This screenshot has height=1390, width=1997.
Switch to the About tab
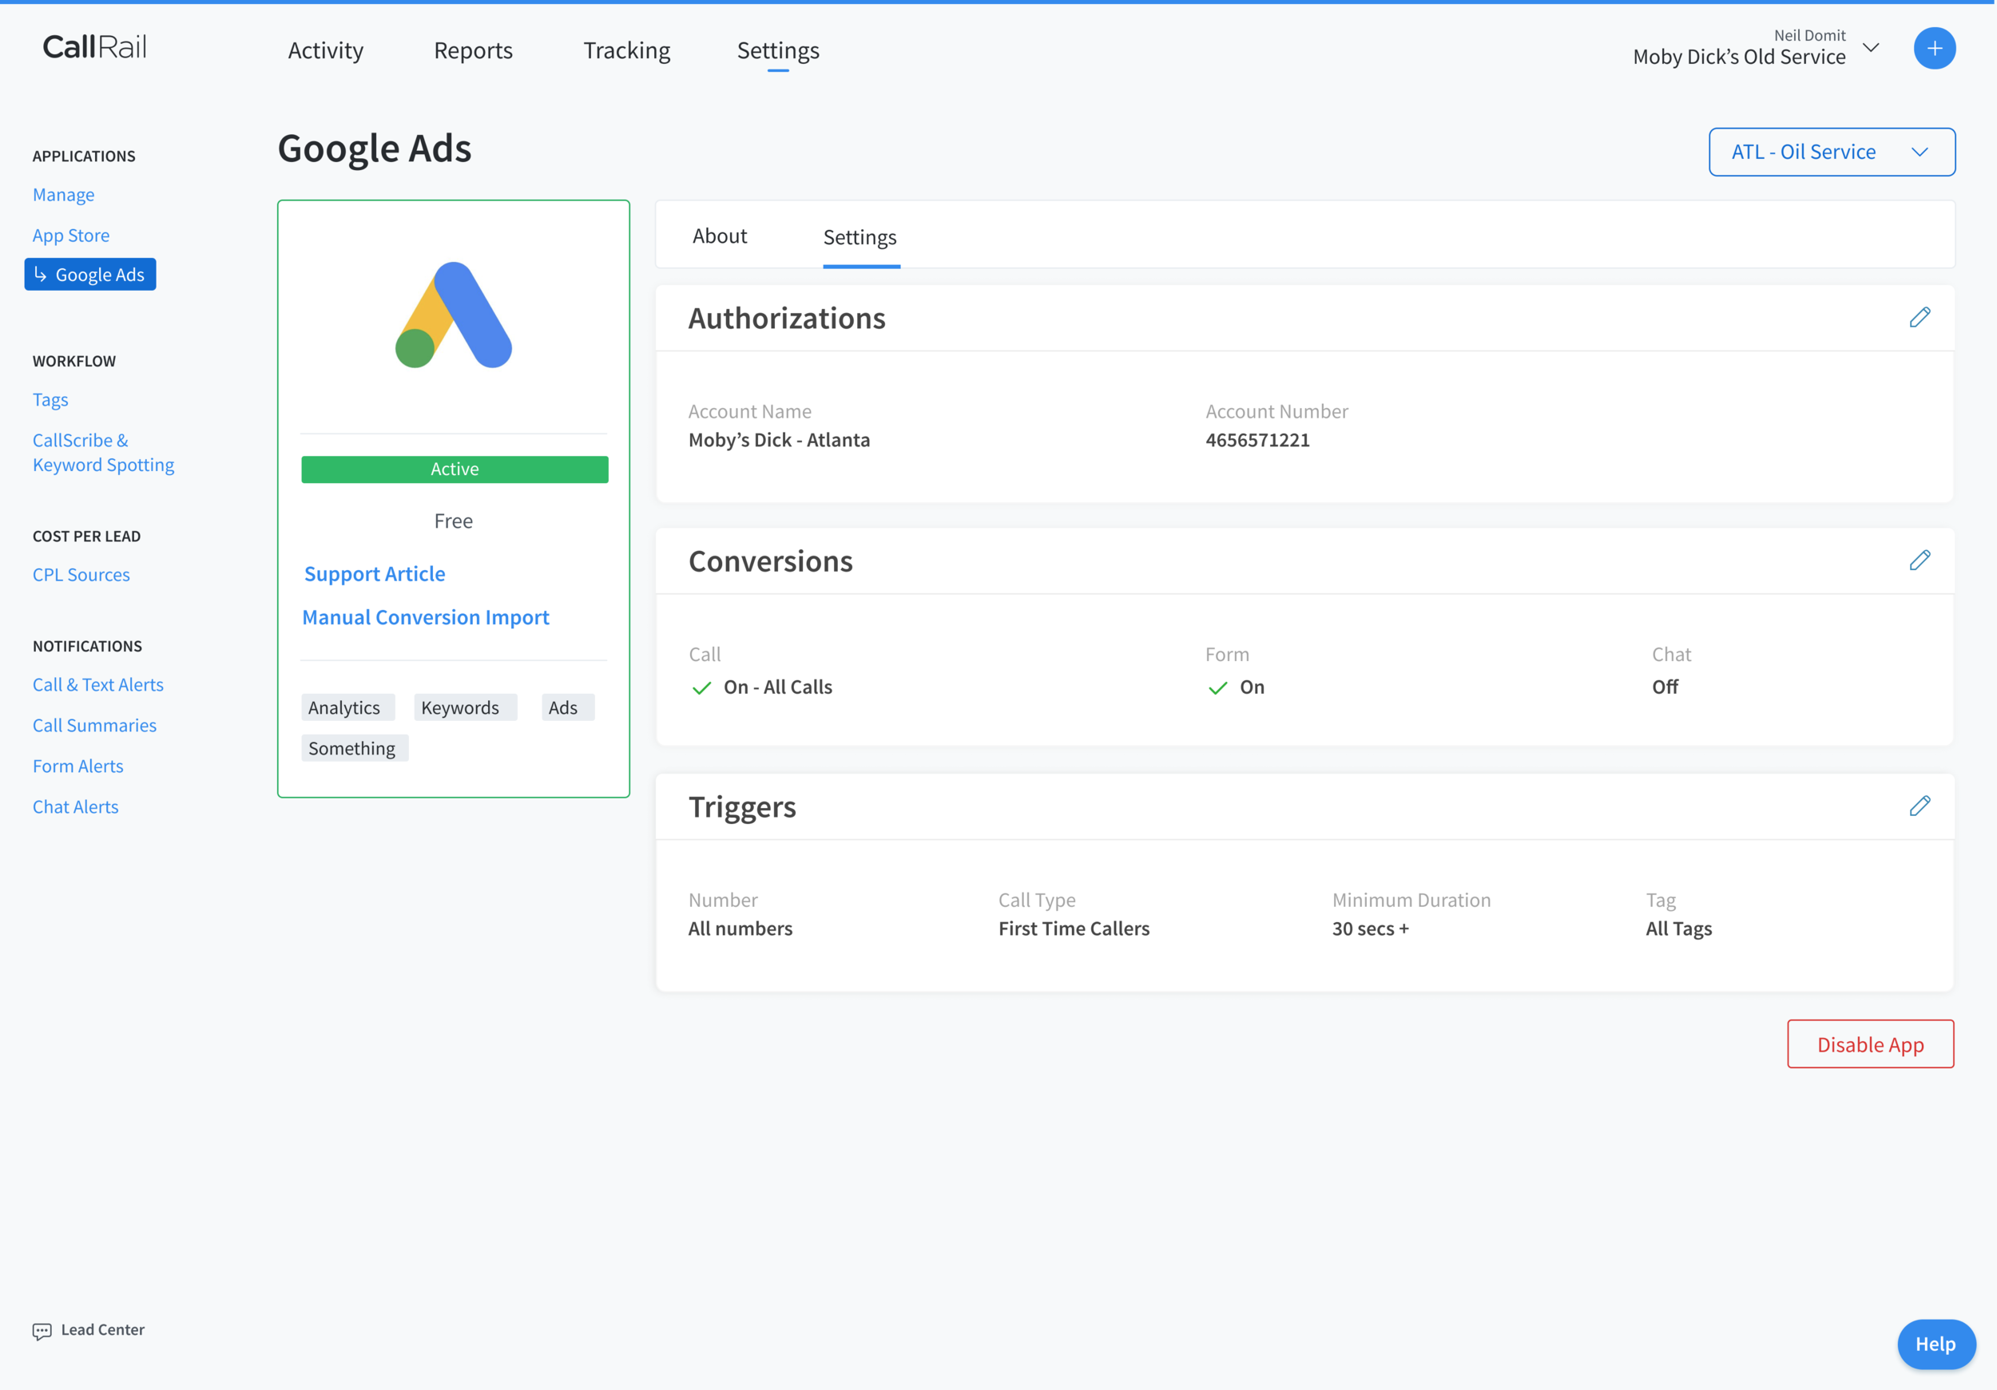[x=719, y=236]
